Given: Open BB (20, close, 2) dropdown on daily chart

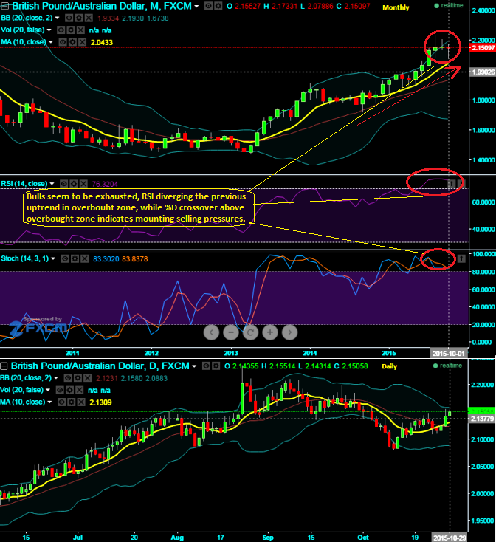Looking at the screenshot, I should click(56, 378).
